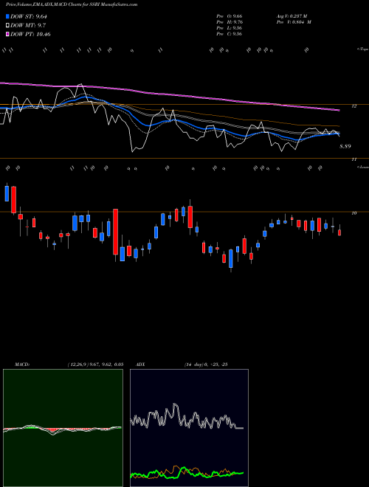Viewport: 369px width, 487px height.
Task: Click the MACD panel heading label
Action: (x=22, y=365)
